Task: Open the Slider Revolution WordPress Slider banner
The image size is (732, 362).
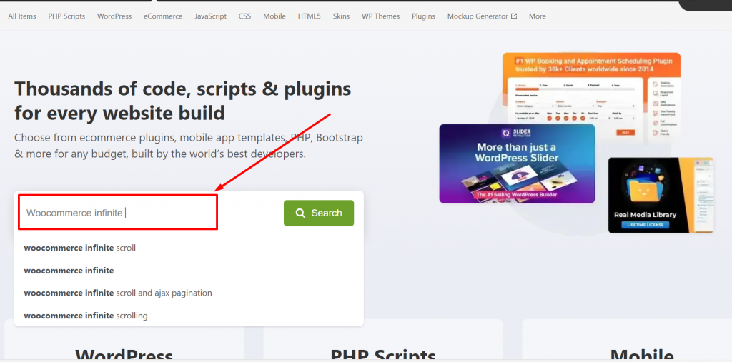Action: point(518,164)
